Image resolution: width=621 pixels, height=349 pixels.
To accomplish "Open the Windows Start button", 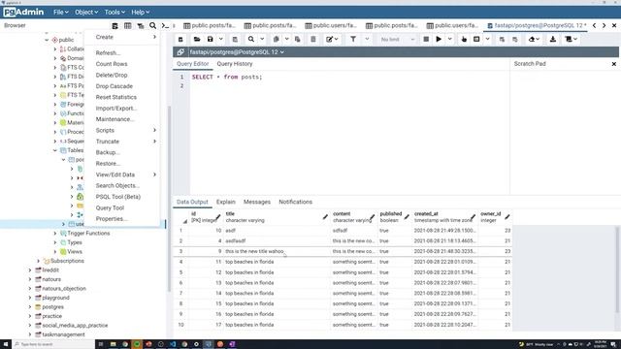I will pos(6,344).
